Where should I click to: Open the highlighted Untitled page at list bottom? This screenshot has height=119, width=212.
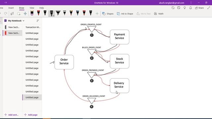click(32, 97)
